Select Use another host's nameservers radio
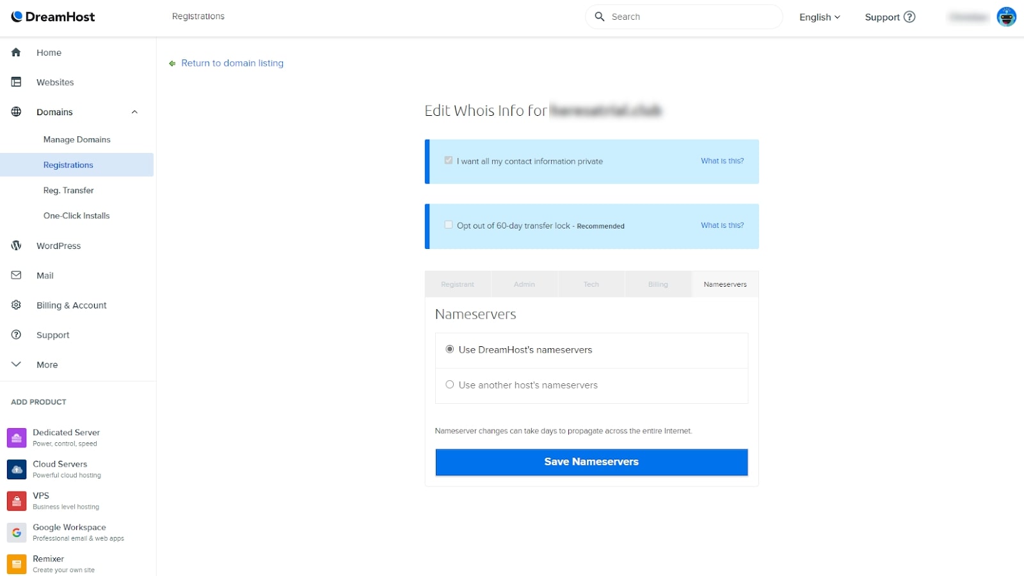Screen dimensions: 1024x576 (x=450, y=385)
